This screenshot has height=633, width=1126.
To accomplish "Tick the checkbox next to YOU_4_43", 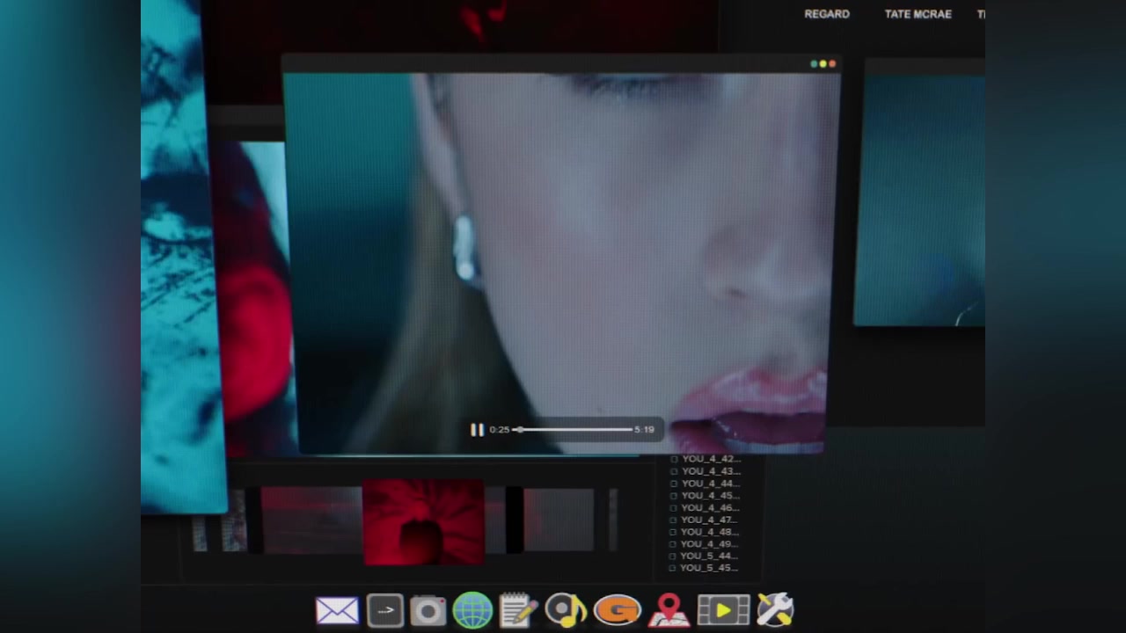I will click(675, 471).
